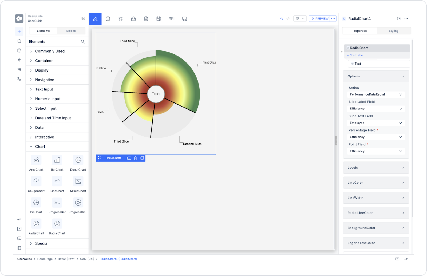Collapse the left panel toggle icon

83,19
